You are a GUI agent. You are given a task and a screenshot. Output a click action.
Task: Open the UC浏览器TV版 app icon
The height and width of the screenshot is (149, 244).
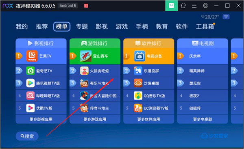click(138, 108)
